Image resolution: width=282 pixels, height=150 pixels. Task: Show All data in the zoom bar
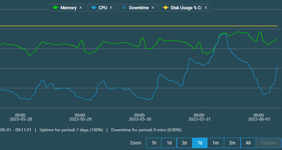[248, 143]
